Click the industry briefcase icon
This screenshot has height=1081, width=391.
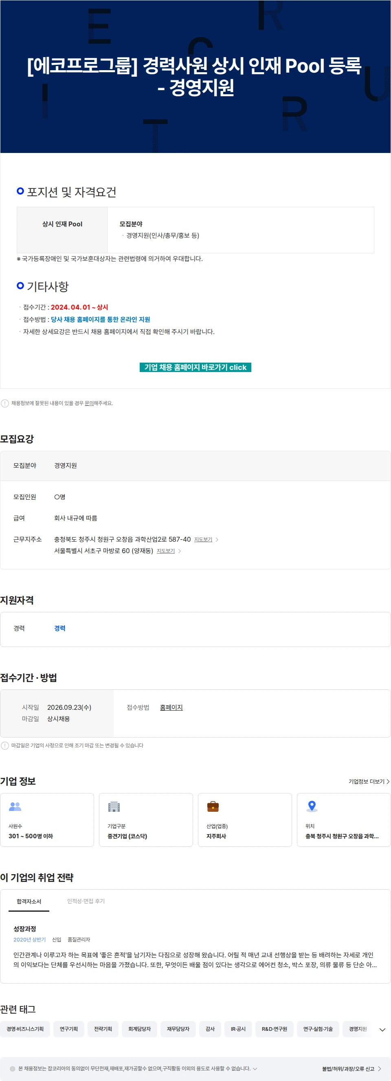(x=213, y=806)
